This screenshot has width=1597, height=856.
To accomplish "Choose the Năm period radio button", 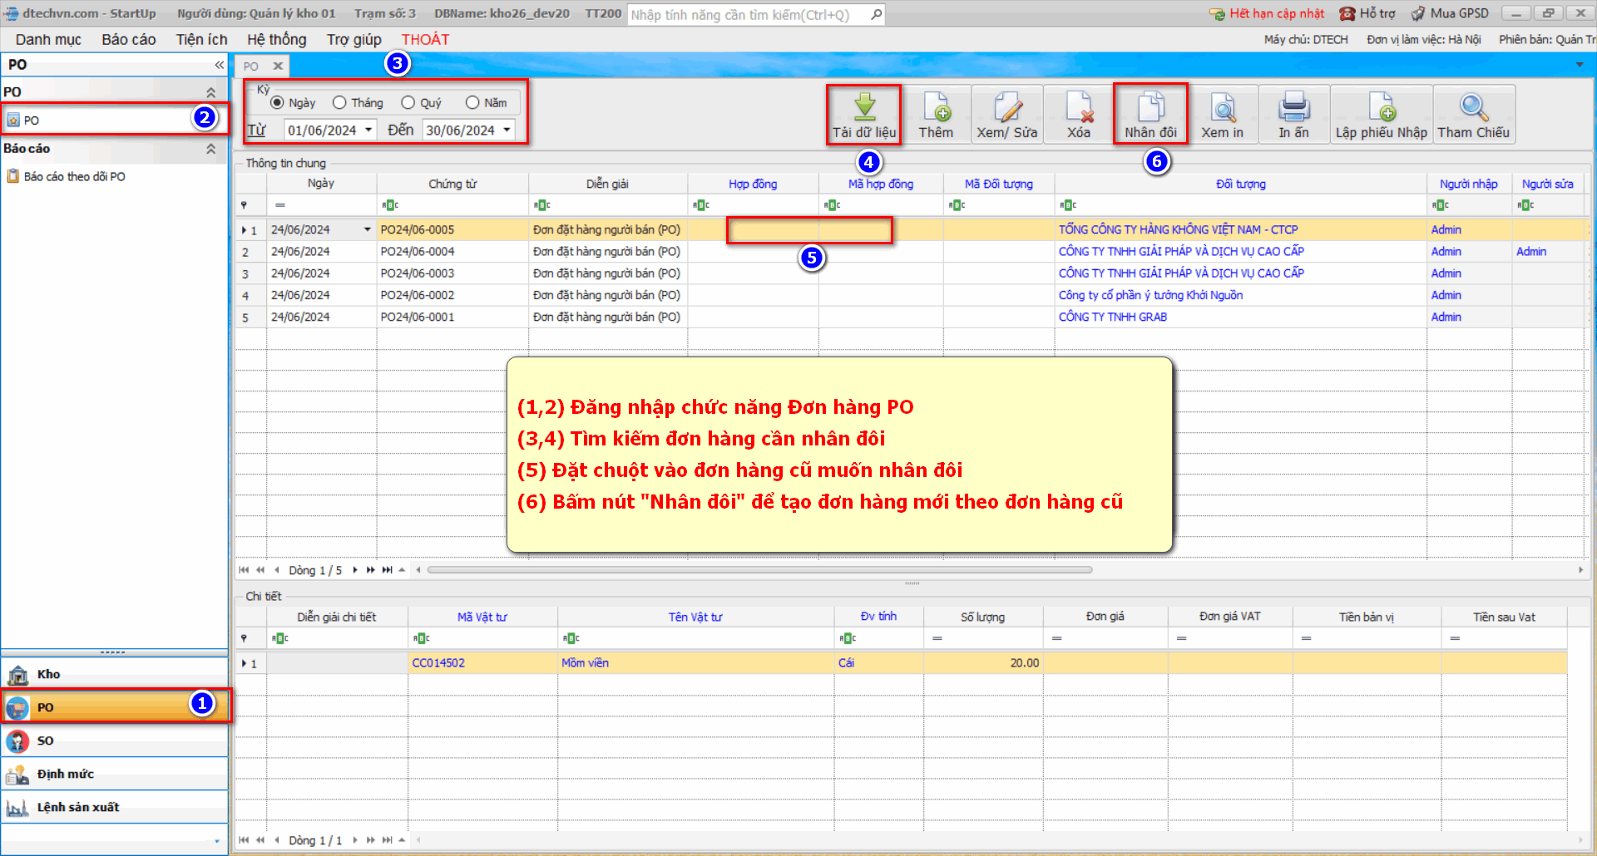I will coord(472,102).
